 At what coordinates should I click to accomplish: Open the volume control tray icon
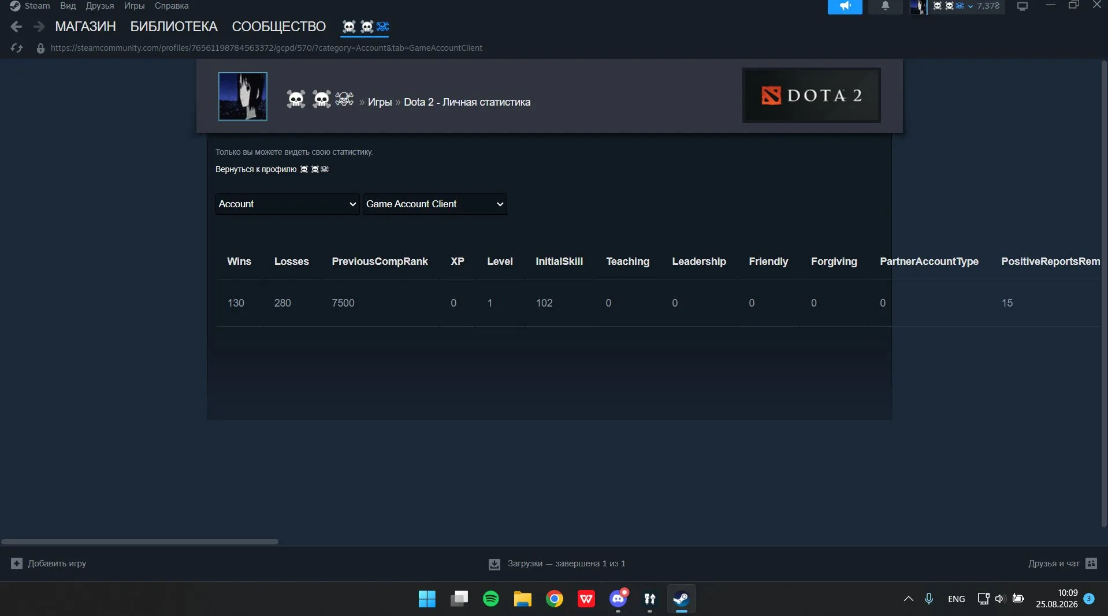tap(1001, 599)
